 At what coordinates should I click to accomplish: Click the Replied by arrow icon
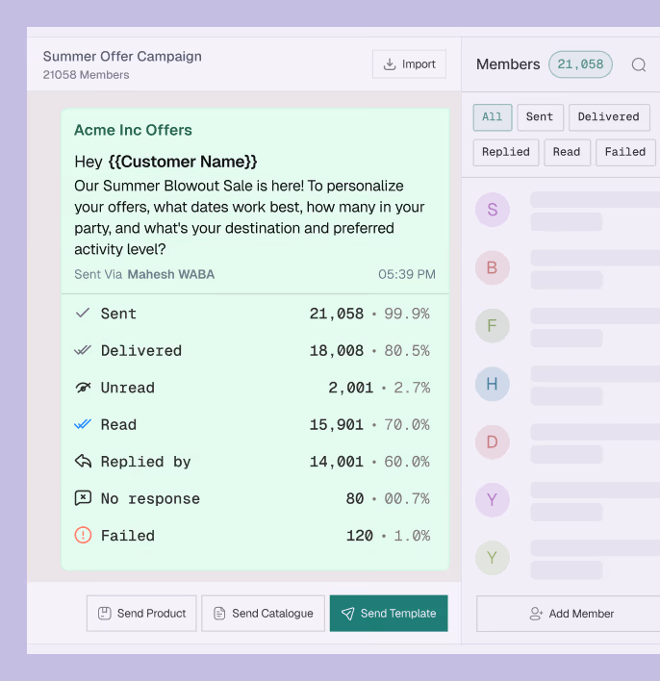click(83, 462)
